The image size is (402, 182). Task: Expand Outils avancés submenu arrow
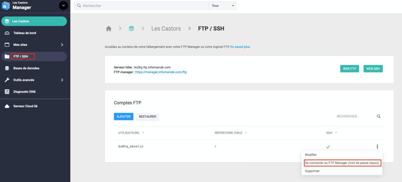pyautogui.click(x=62, y=80)
